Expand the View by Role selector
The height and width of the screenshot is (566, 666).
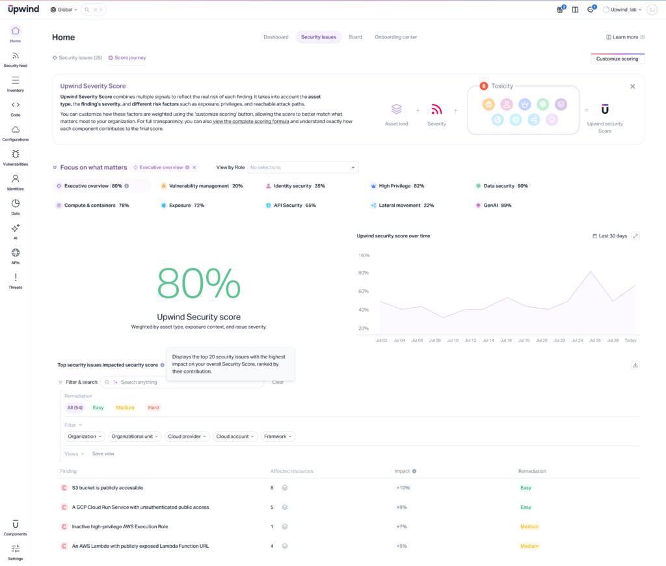303,167
